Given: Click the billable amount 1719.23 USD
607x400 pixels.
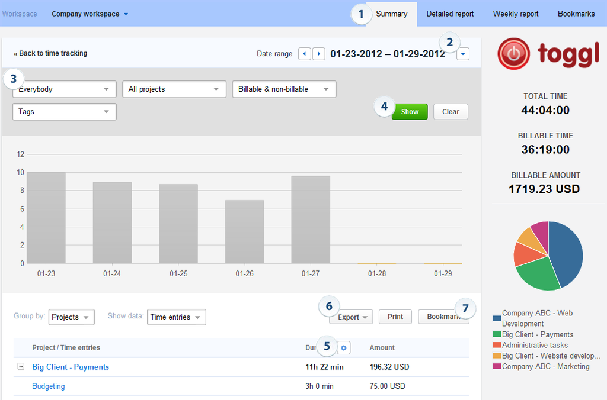Looking at the screenshot, I should 544,189.
